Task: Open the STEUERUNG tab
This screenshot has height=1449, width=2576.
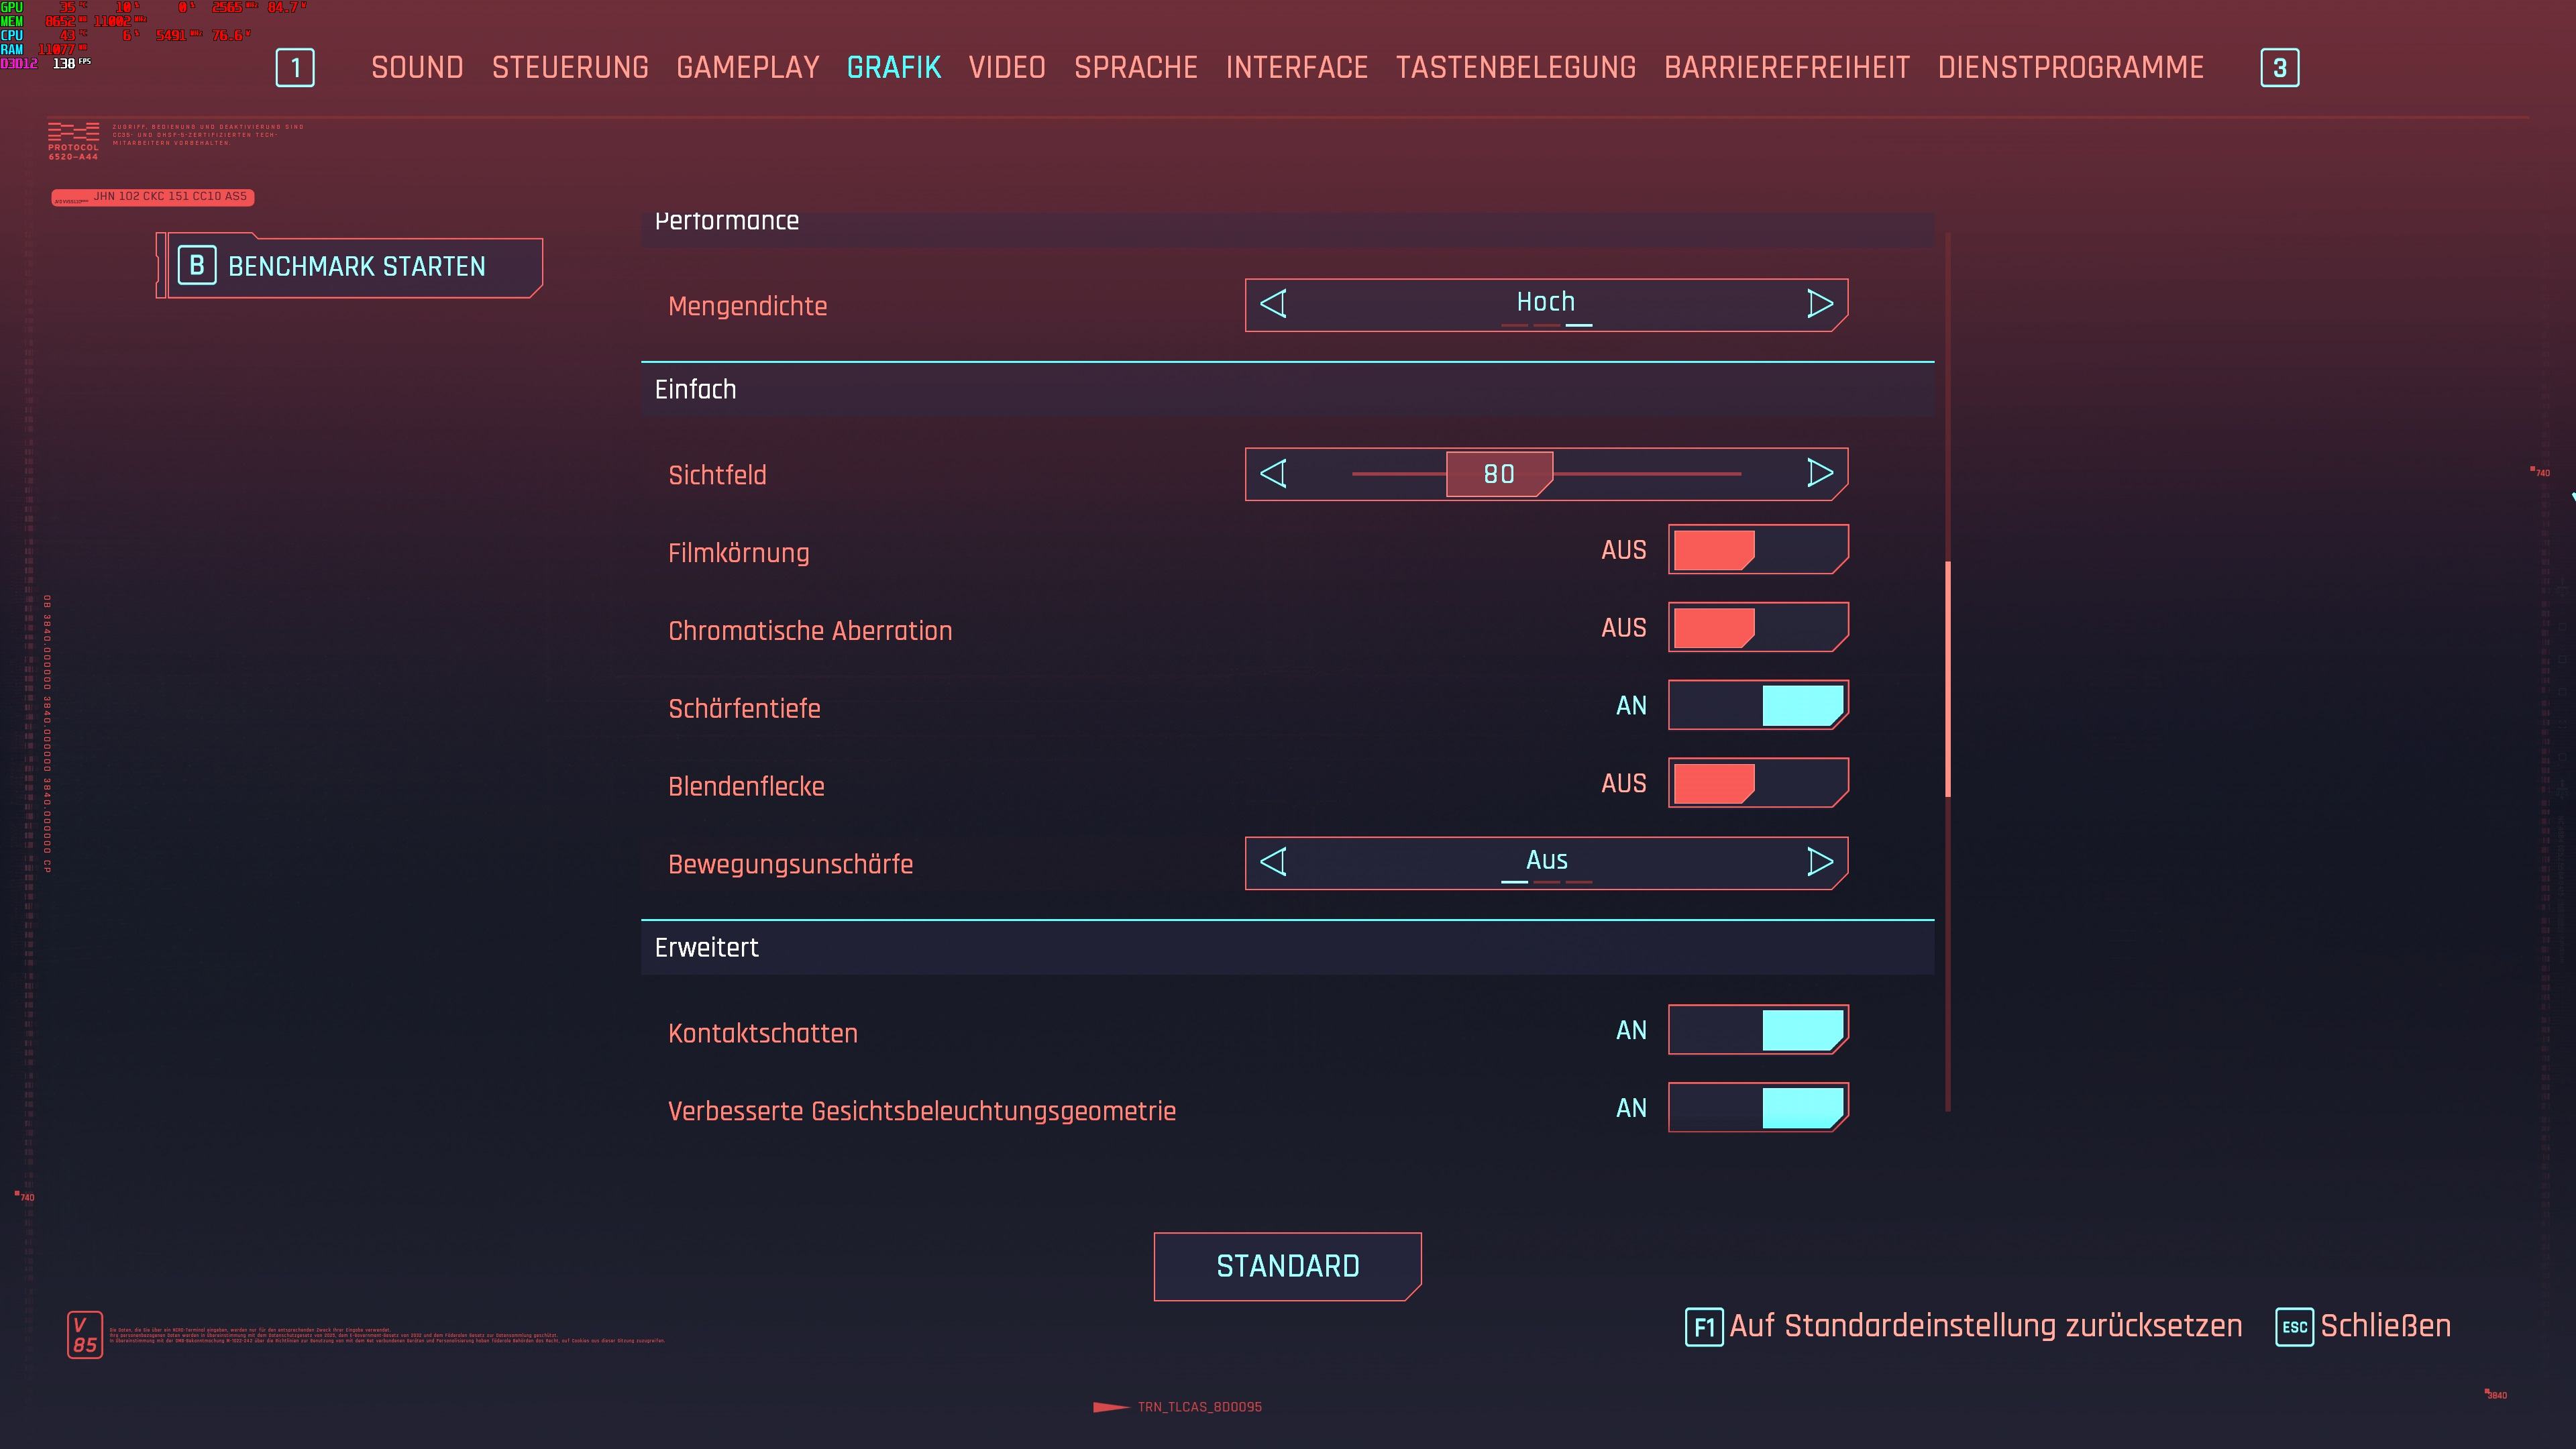Action: tap(570, 68)
